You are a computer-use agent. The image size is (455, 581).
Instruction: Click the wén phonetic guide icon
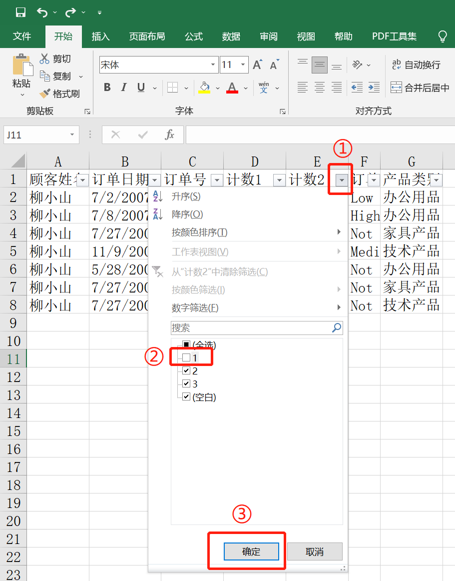click(x=264, y=87)
